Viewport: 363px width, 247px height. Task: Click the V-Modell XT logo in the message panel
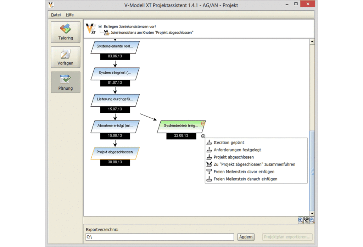91,29
